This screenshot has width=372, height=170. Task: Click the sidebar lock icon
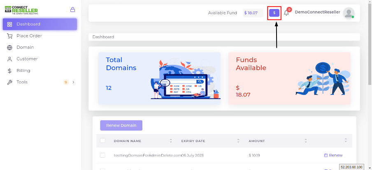pos(72,10)
